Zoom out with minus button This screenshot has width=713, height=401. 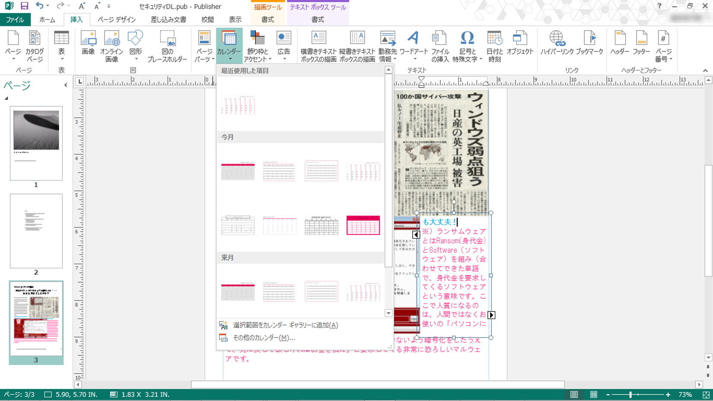[608, 395]
